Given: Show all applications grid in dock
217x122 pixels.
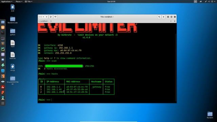Looking at the screenshot, I should pos(3,103).
